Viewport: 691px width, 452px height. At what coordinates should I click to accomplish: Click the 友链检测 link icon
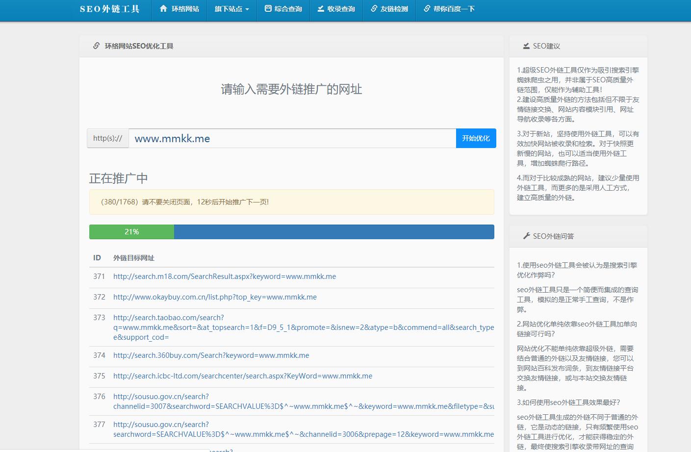click(374, 9)
